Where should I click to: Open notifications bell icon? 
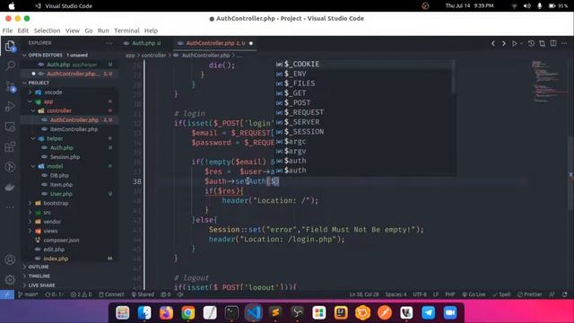[565, 294]
